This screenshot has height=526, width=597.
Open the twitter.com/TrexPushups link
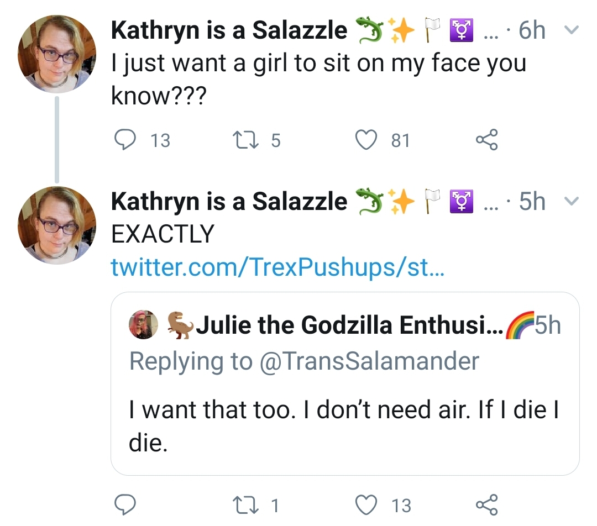click(277, 267)
